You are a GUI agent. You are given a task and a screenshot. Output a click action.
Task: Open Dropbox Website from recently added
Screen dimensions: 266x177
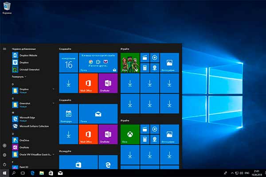click(27, 55)
